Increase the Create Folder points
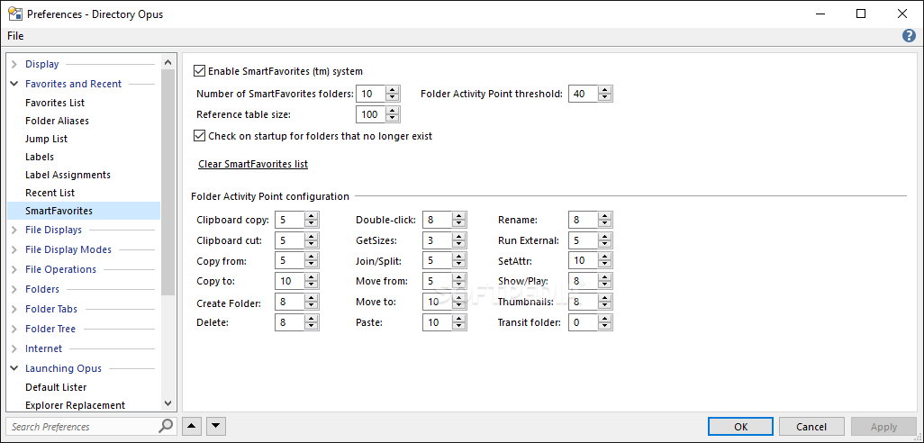This screenshot has width=924, height=443. coord(312,299)
